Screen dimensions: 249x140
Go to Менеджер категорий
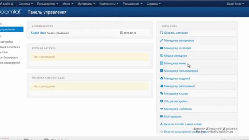(177, 48)
